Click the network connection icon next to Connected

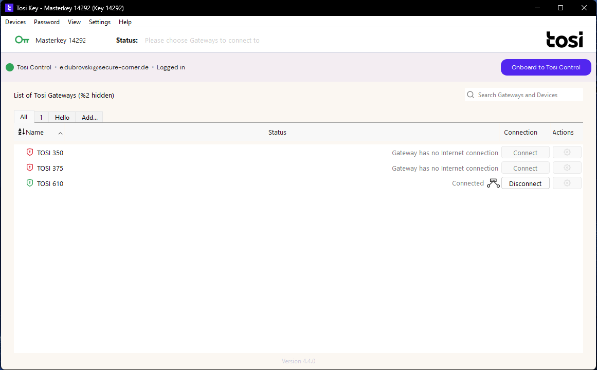pos(493,183)
